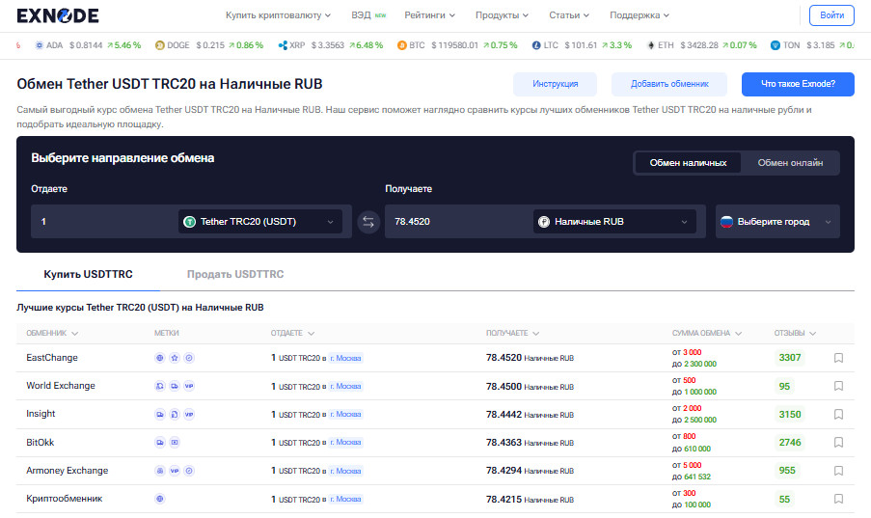Bookmark the EastChange exchanger

coord(838,358)
